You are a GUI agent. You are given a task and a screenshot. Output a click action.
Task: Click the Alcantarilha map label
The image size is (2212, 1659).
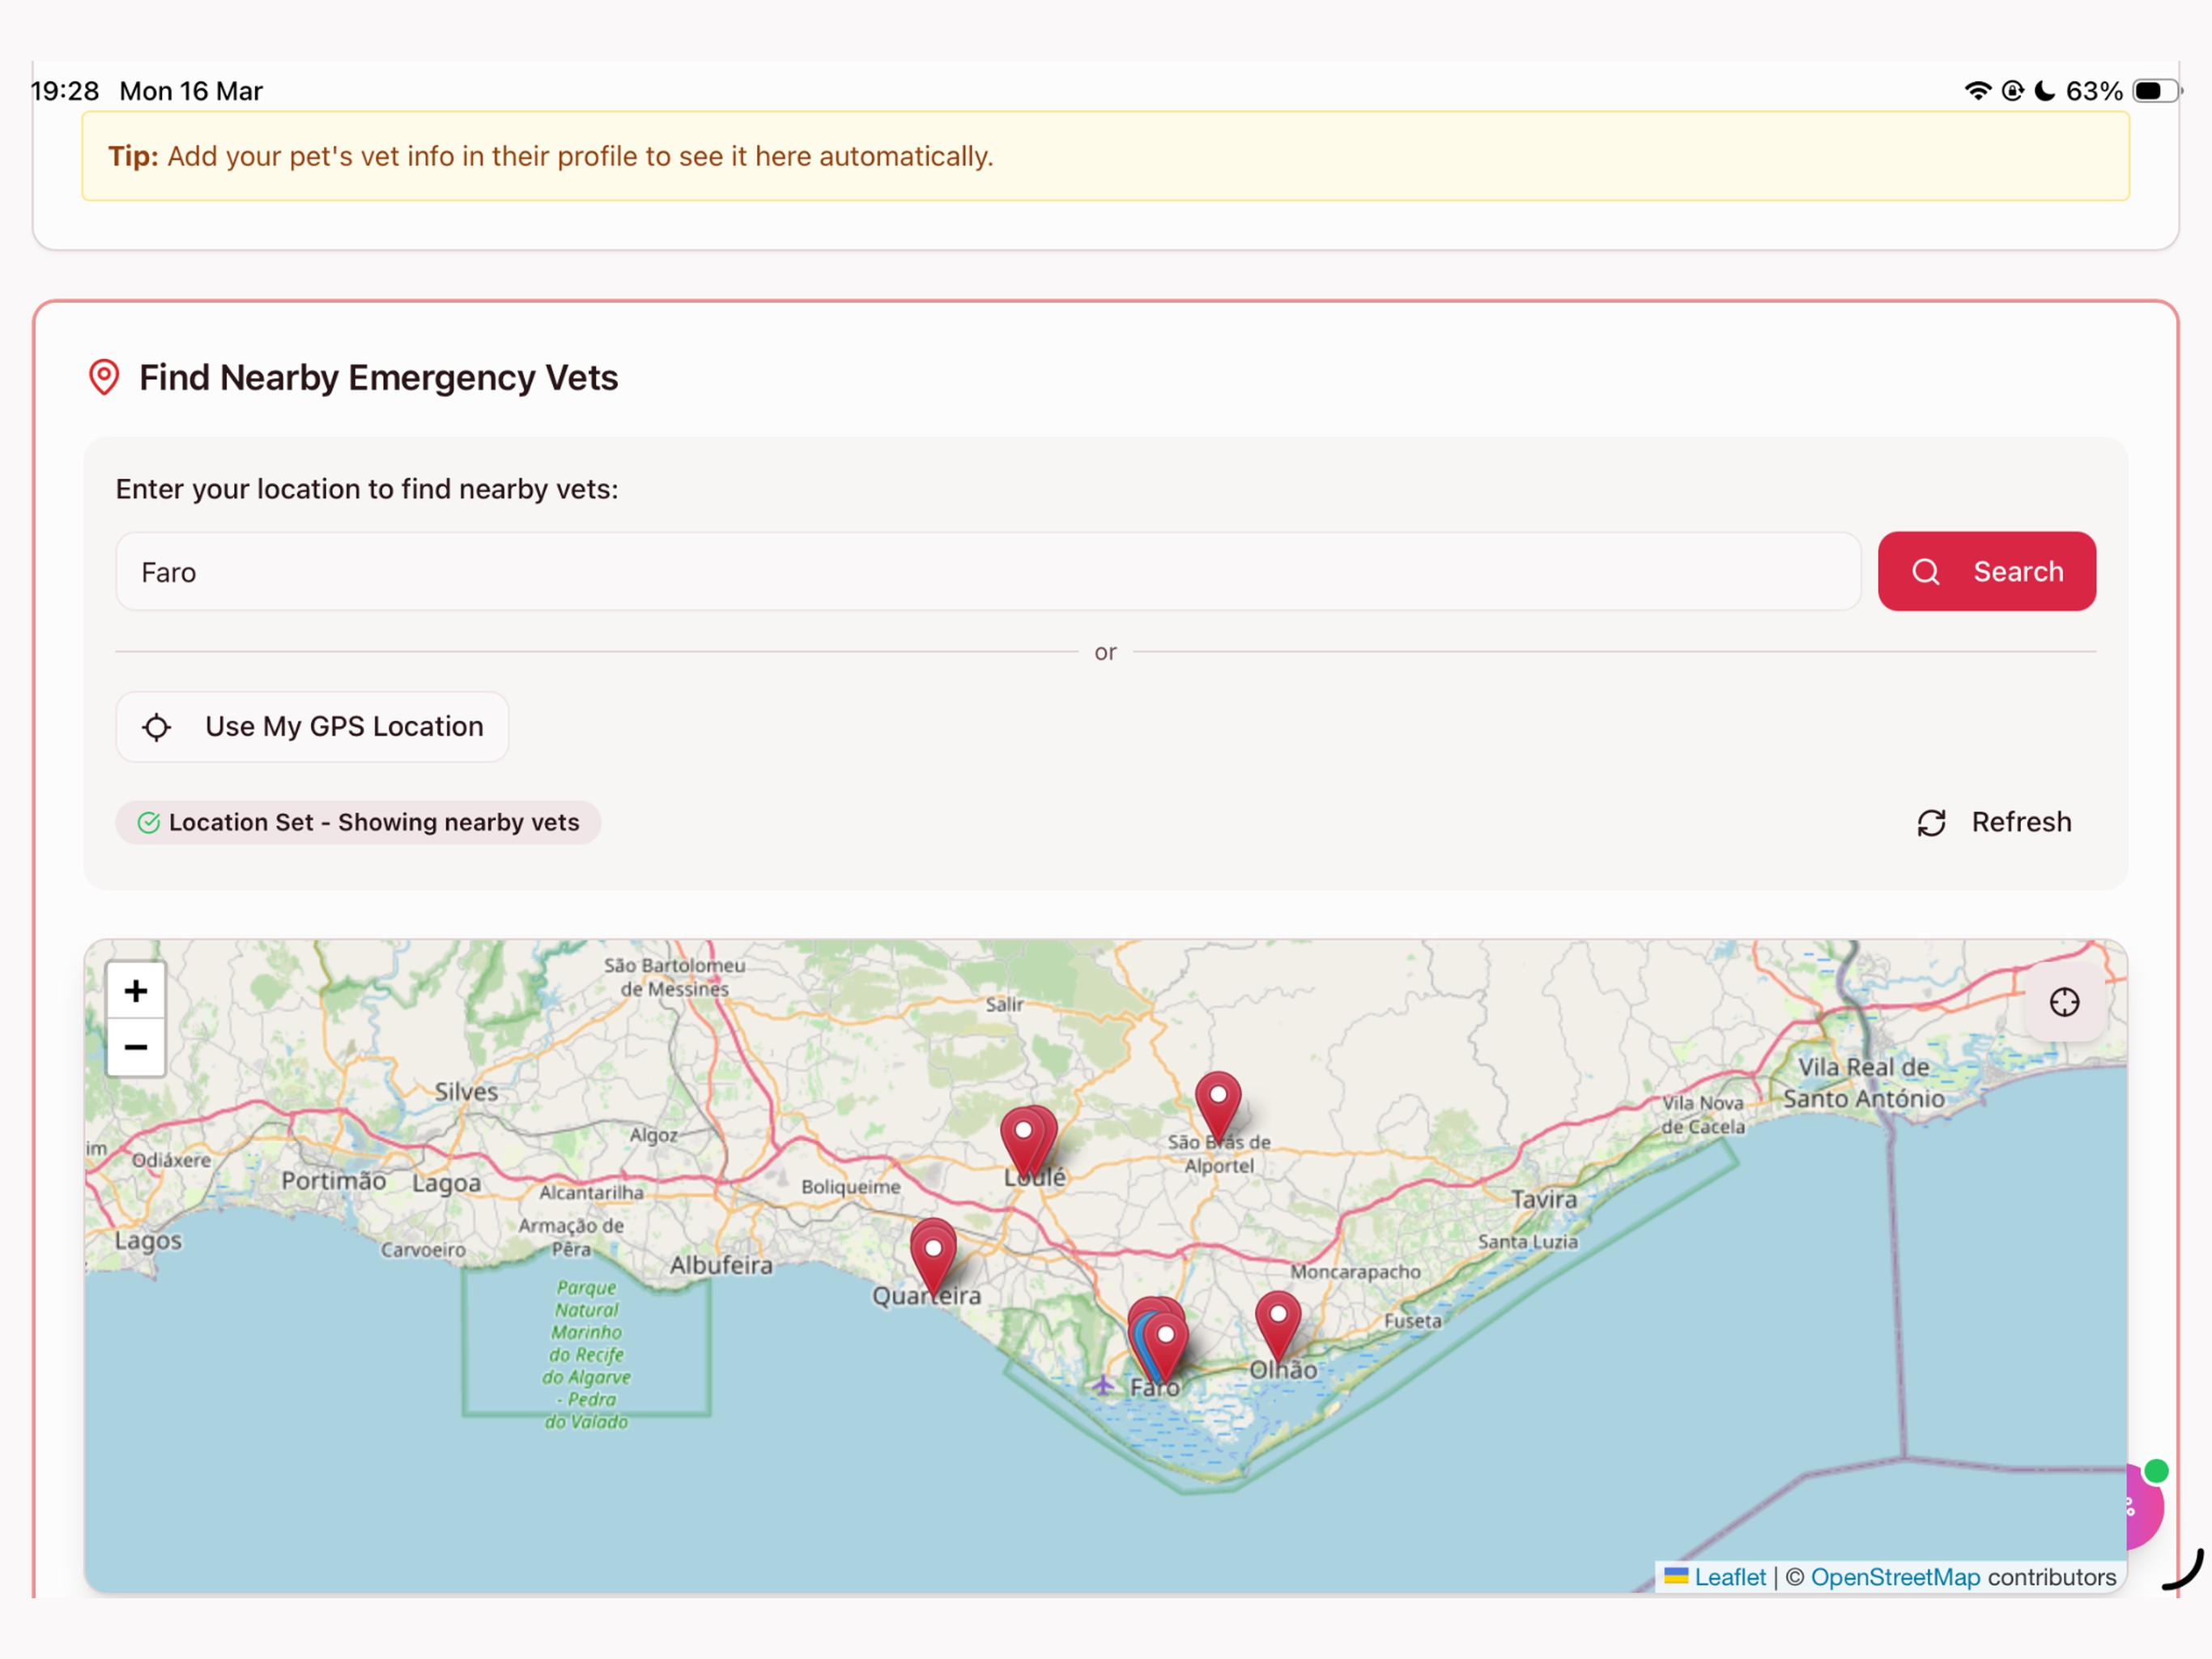pyautogui.click(x=591, y=1192)
